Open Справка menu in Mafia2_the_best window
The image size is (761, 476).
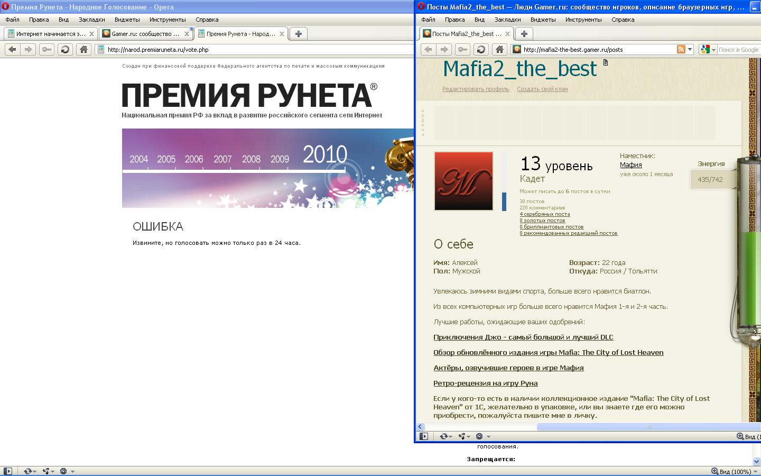(x=623, y=20)
